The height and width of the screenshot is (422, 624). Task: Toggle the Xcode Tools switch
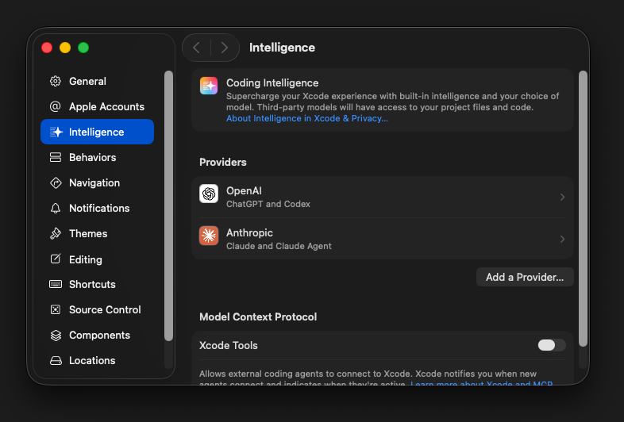552,345
